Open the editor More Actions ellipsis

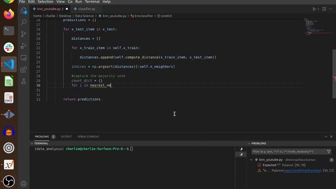[x=330, y=9]
